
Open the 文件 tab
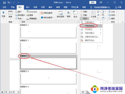coord(4,7)
